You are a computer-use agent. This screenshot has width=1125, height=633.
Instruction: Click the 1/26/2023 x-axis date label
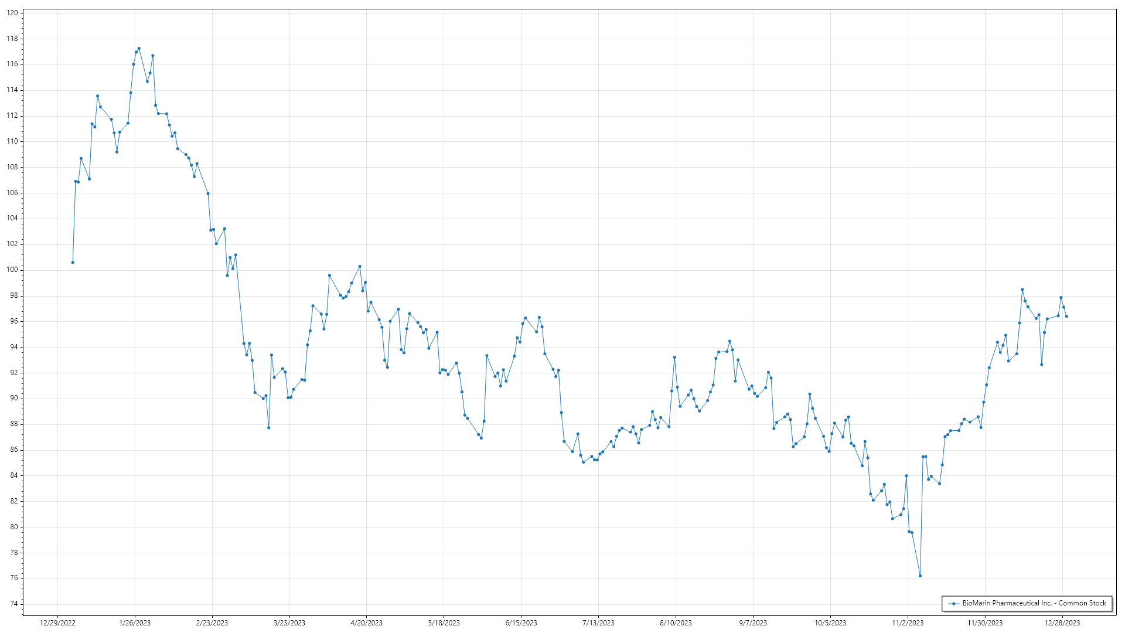pos(135,623)
